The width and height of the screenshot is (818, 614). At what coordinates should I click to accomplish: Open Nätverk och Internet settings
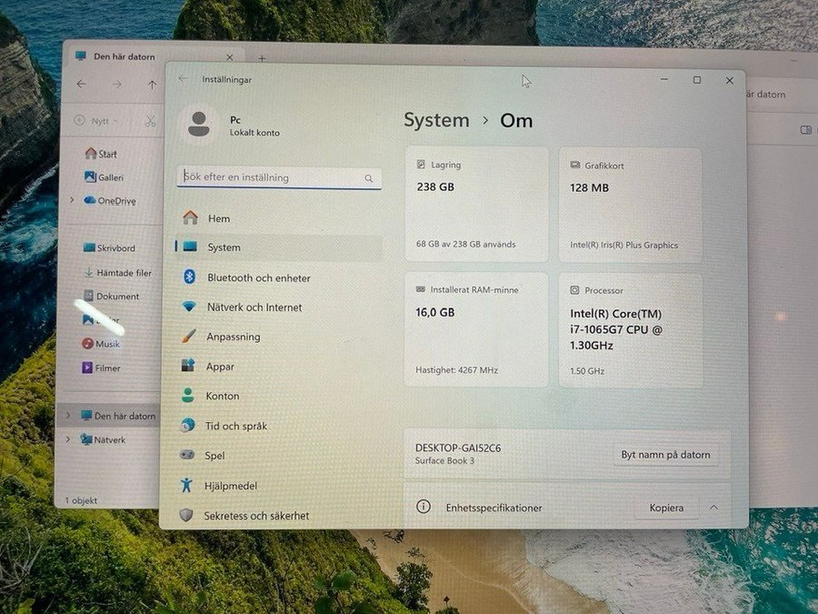coord(254,307)
